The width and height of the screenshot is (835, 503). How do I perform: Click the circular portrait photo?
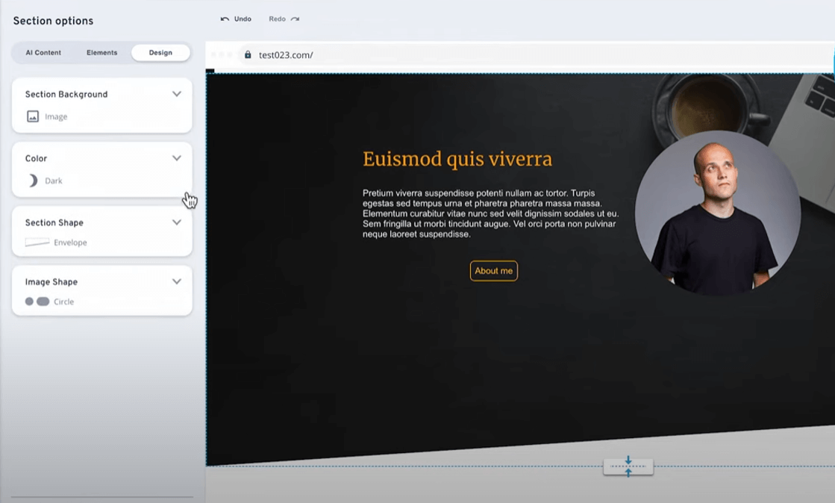click(x=717, y=213)
